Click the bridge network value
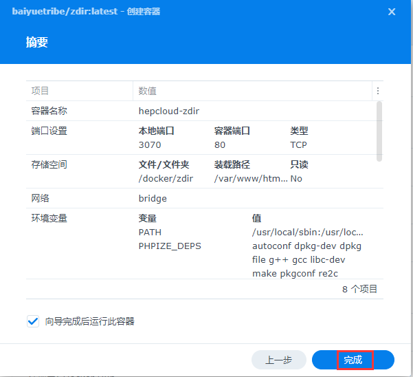This screenshot has height=377, width=413. pos(153,198)
